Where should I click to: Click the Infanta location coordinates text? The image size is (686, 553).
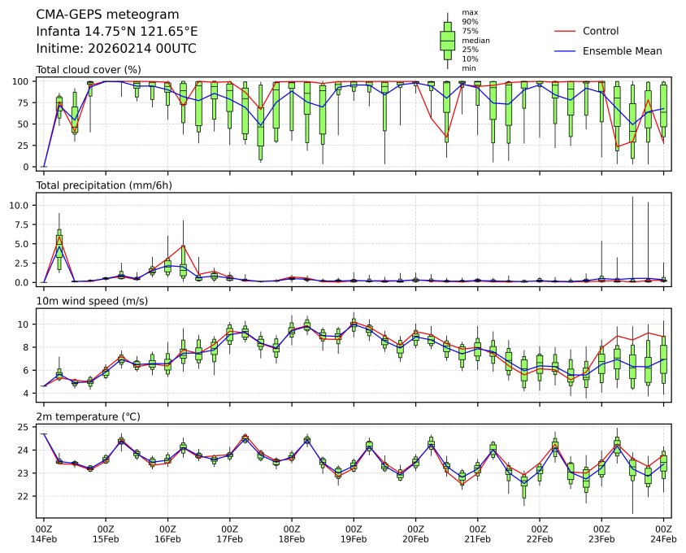point(117,32)
